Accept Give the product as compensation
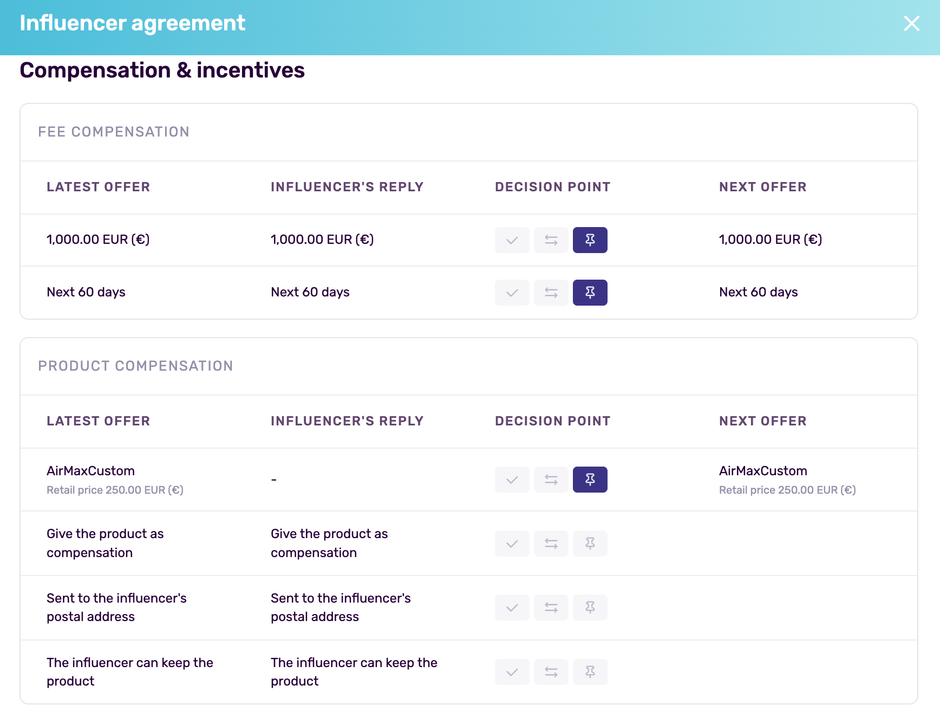 click(512, 544)
